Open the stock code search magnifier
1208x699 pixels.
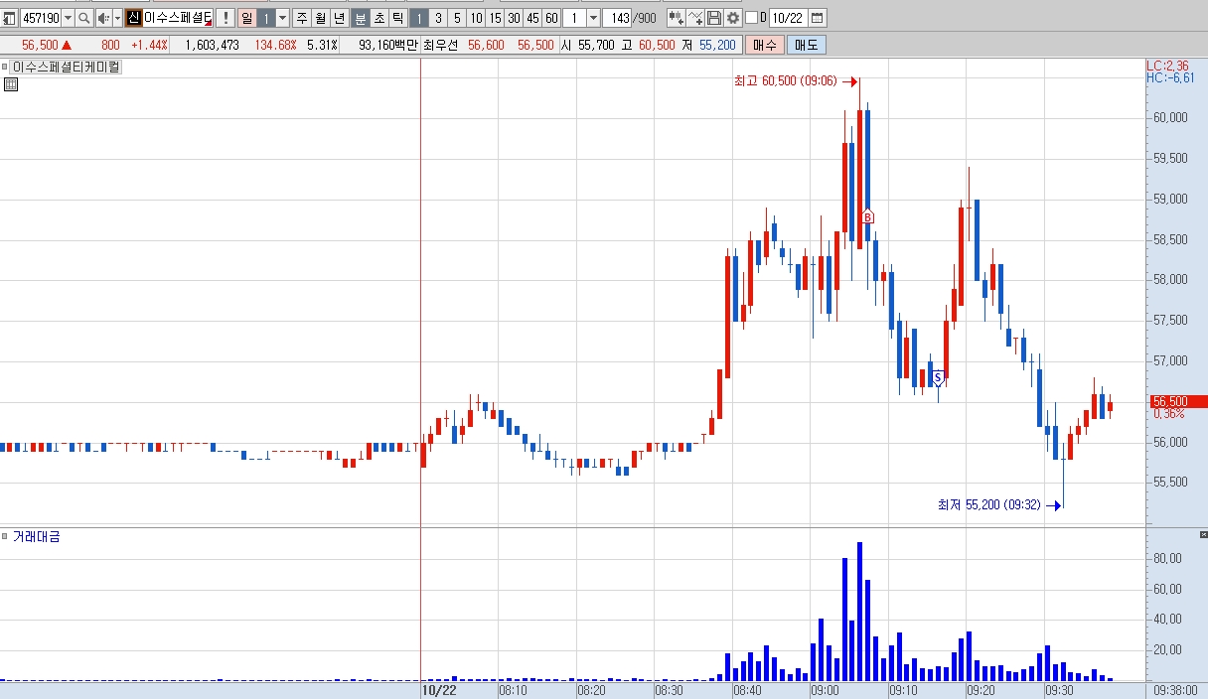pyautogui.click(x=84, y=18)
